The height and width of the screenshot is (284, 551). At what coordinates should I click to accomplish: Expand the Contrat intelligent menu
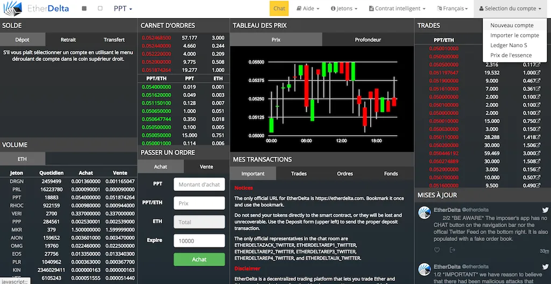pos(397,9)
